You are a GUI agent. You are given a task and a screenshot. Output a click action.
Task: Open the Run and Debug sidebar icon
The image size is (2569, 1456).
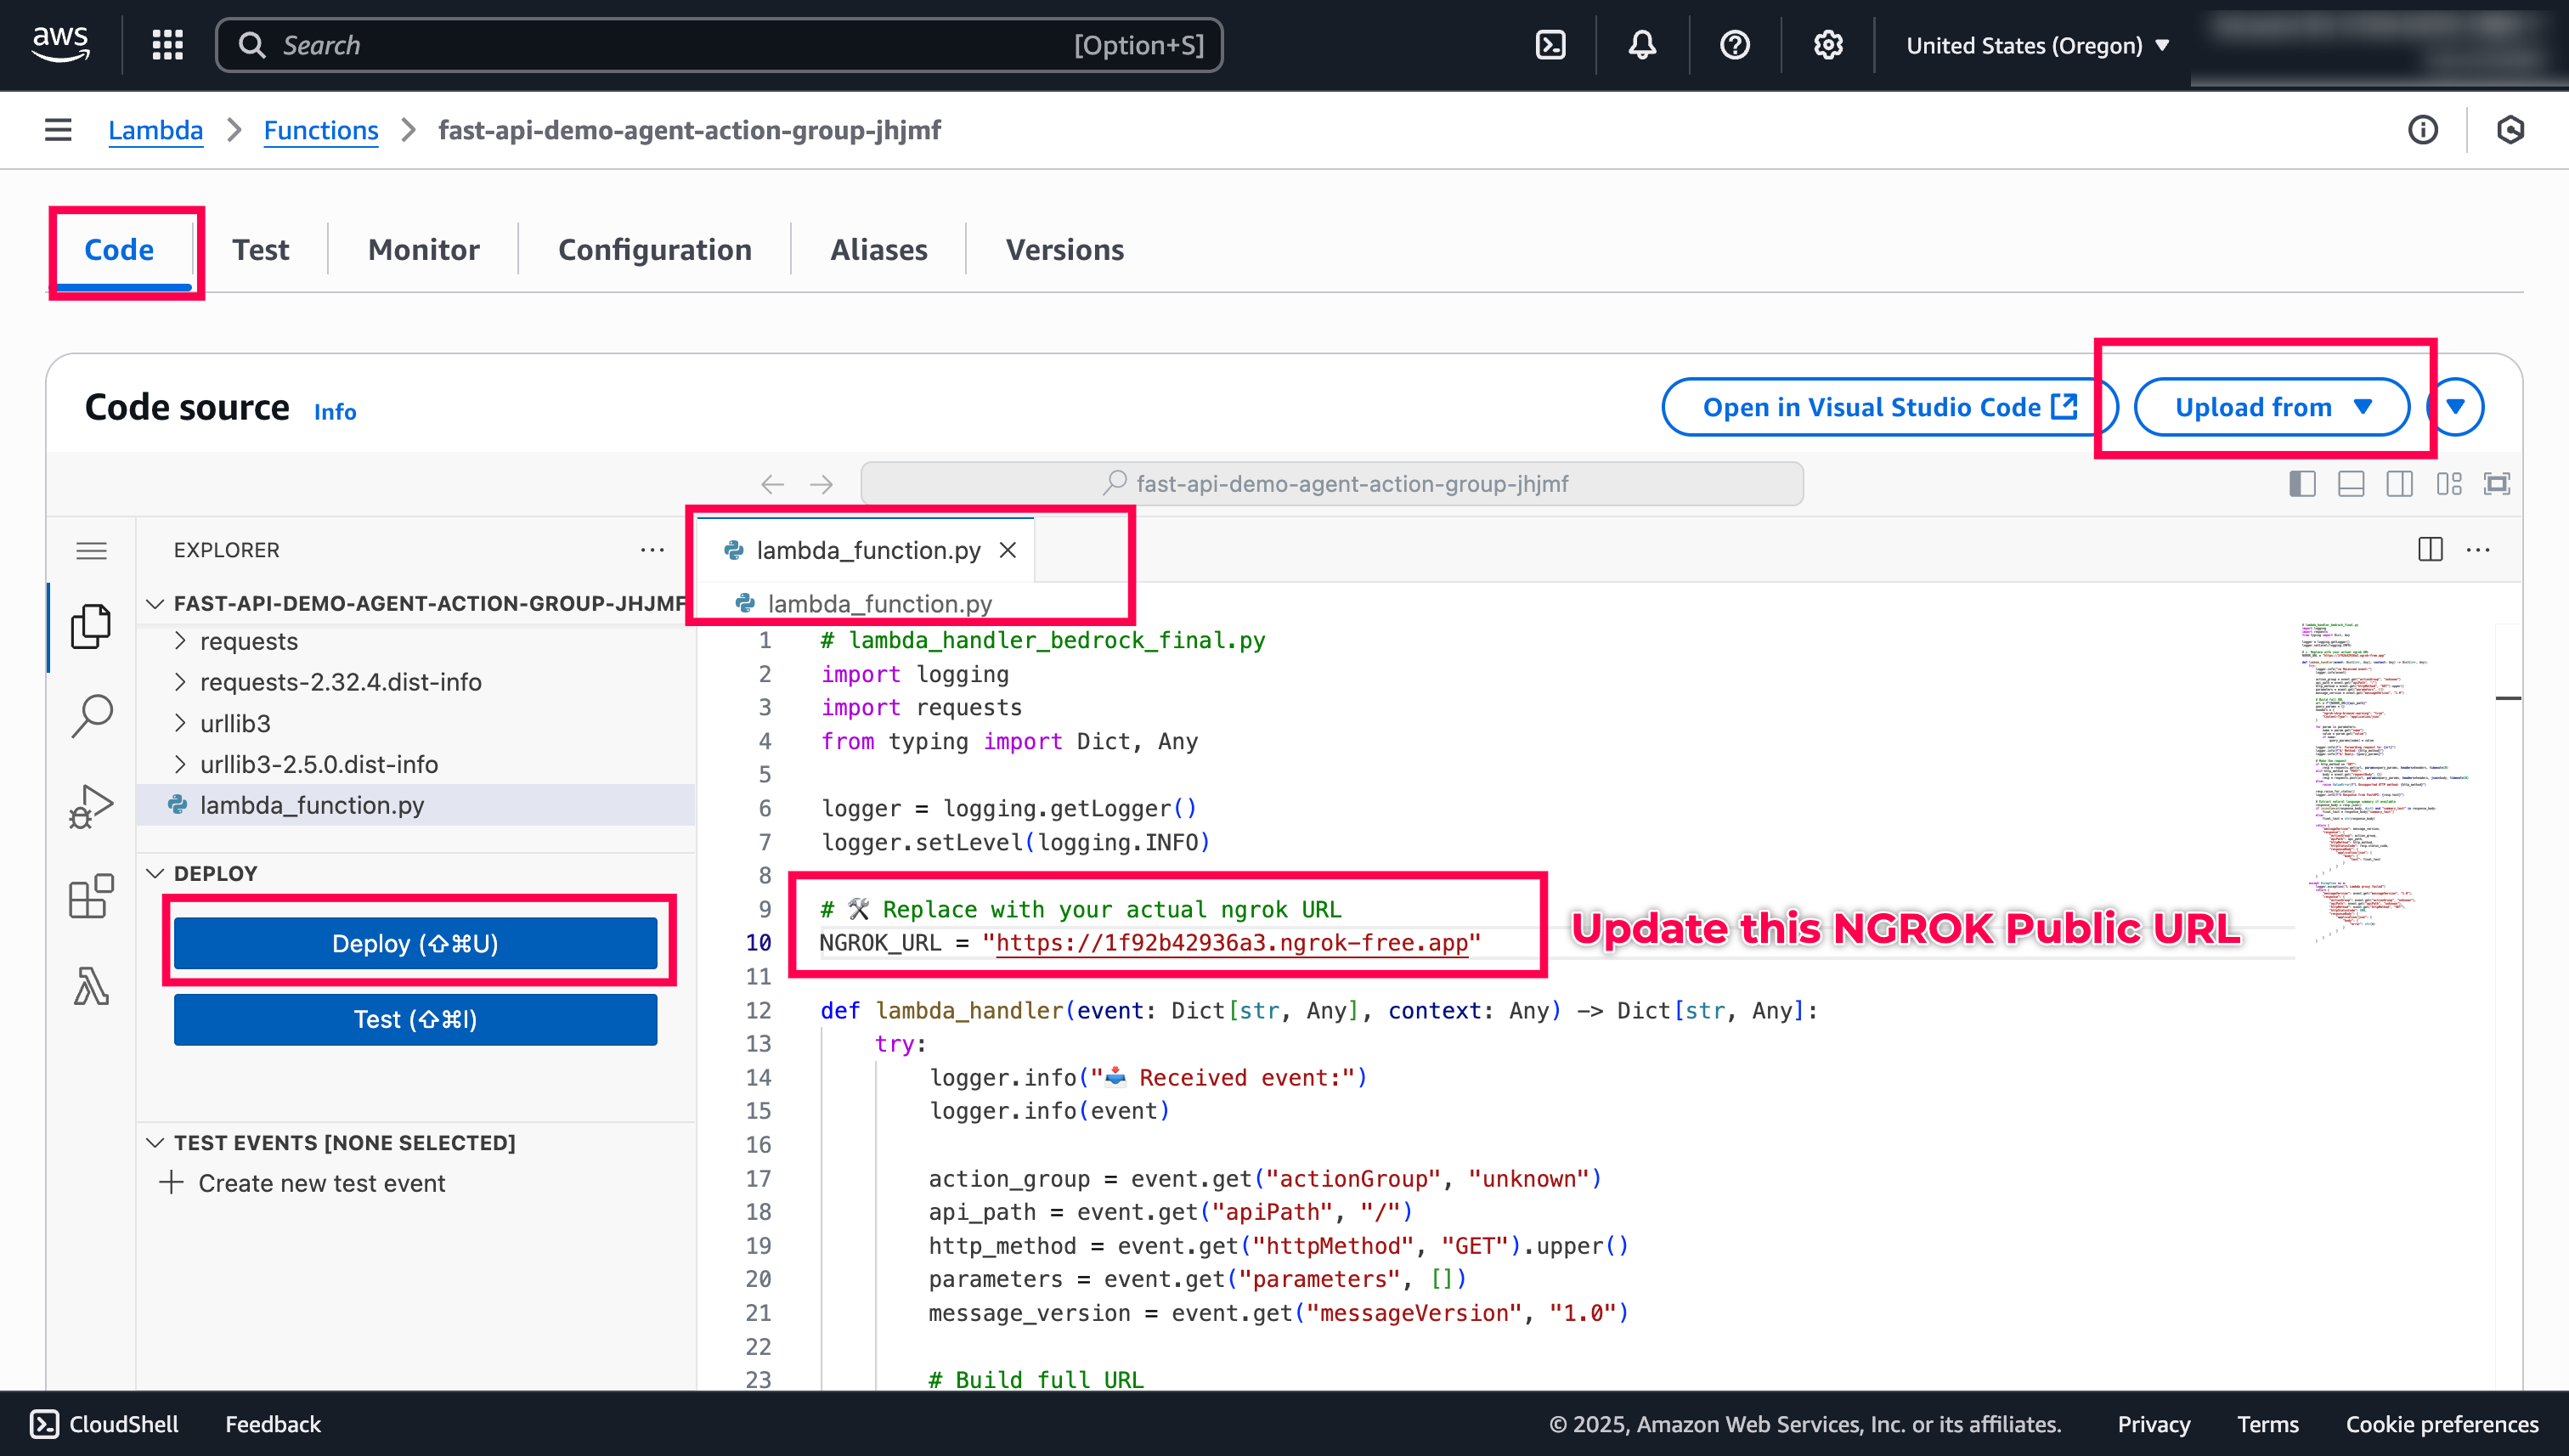point(91,806)
